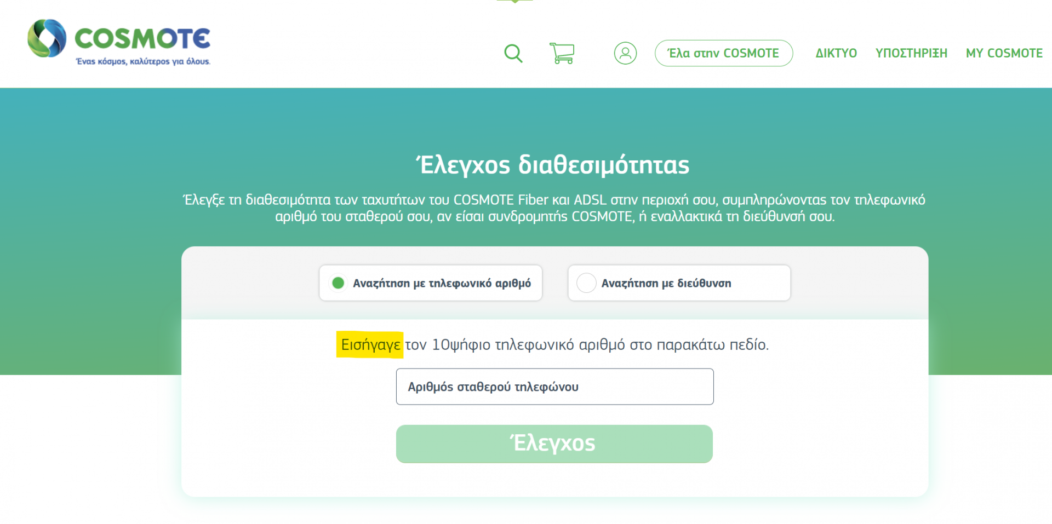Open the search magnifier icon
Screen dimensions: 1052x524
pos(513,54)
